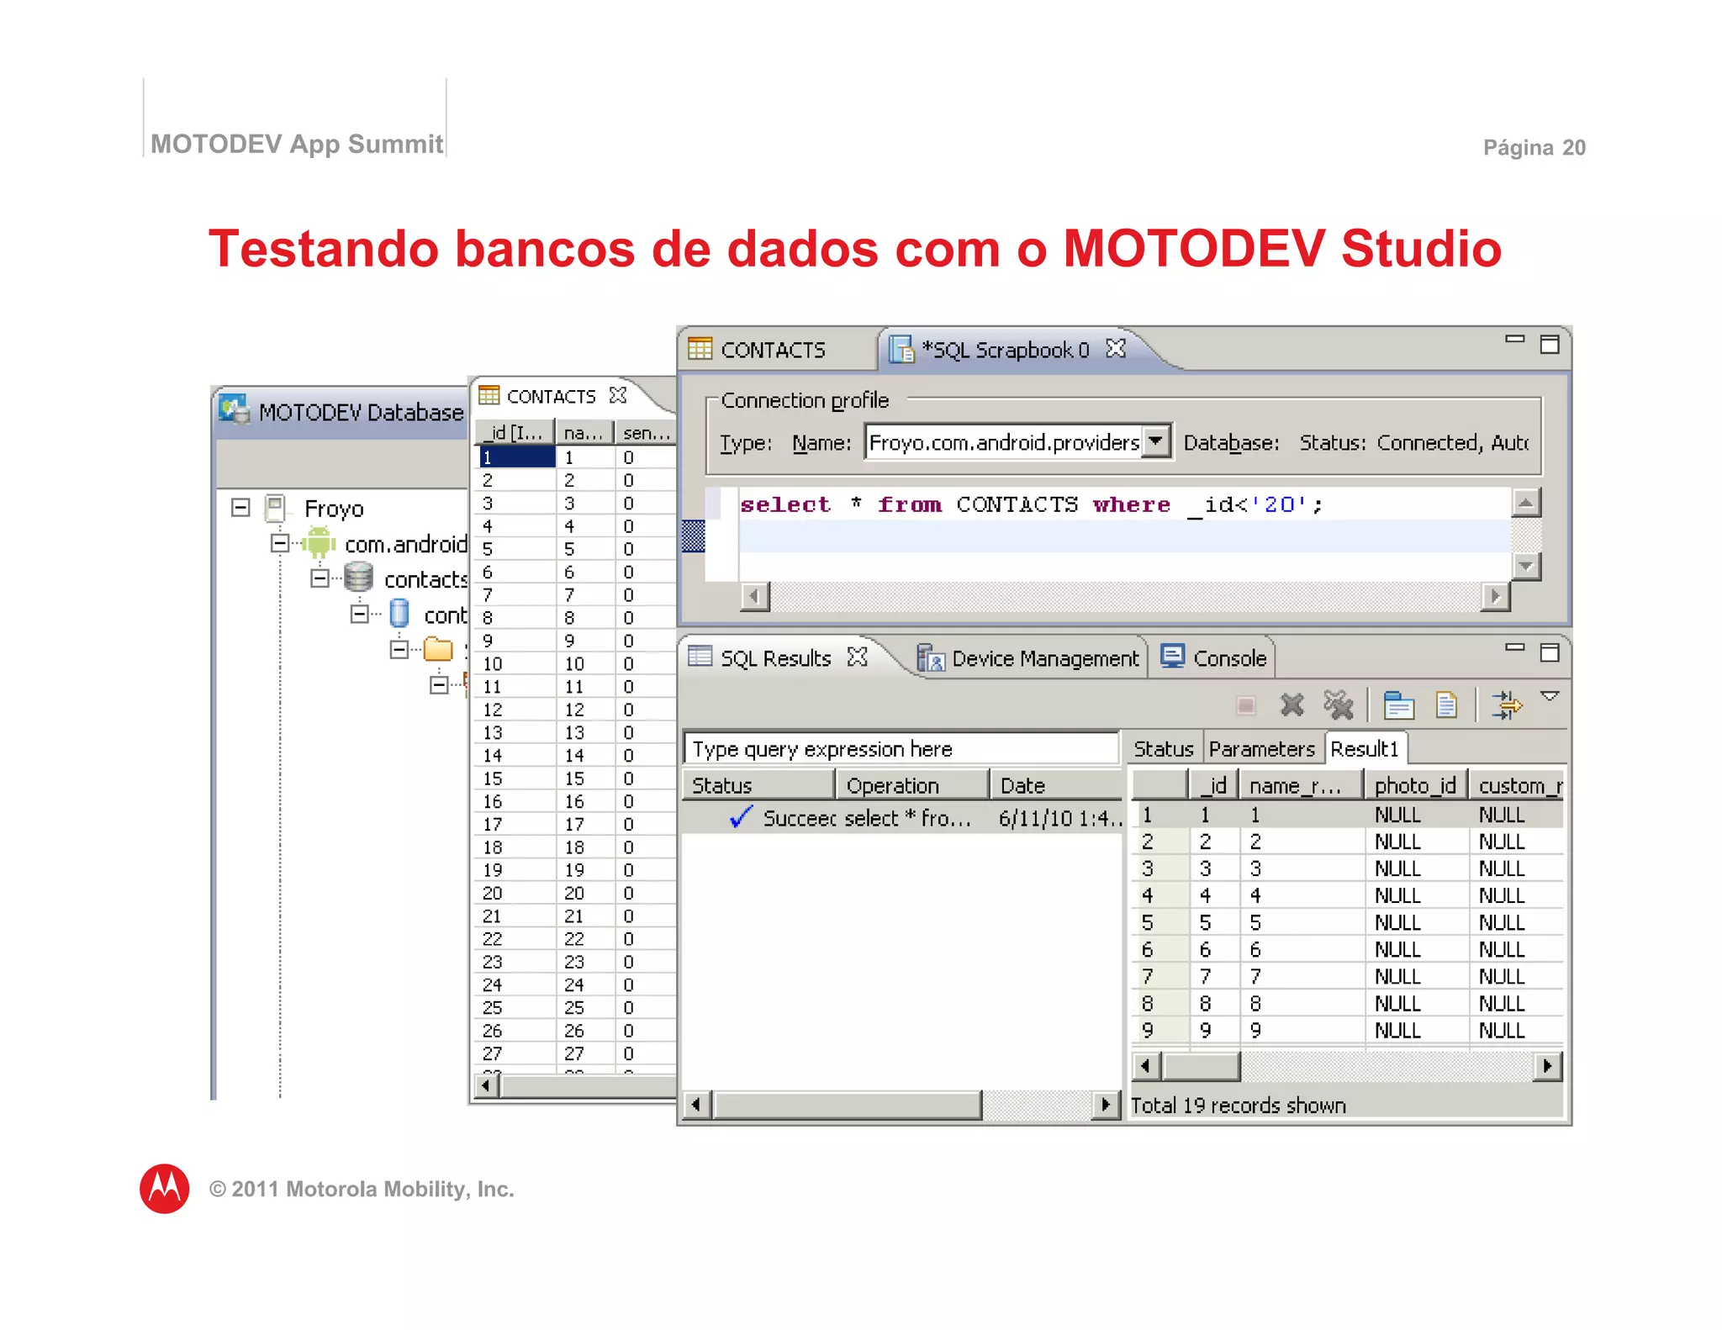Open the Parameters sub-tab
This screenshot has height=1330, width=1722.
click(1261, 748)
